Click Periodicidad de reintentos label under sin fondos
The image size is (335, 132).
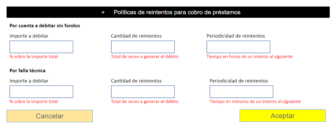236,36
